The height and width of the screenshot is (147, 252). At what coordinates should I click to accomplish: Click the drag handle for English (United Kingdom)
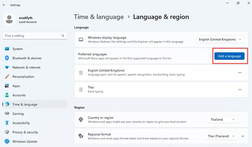tap(81, 73)
